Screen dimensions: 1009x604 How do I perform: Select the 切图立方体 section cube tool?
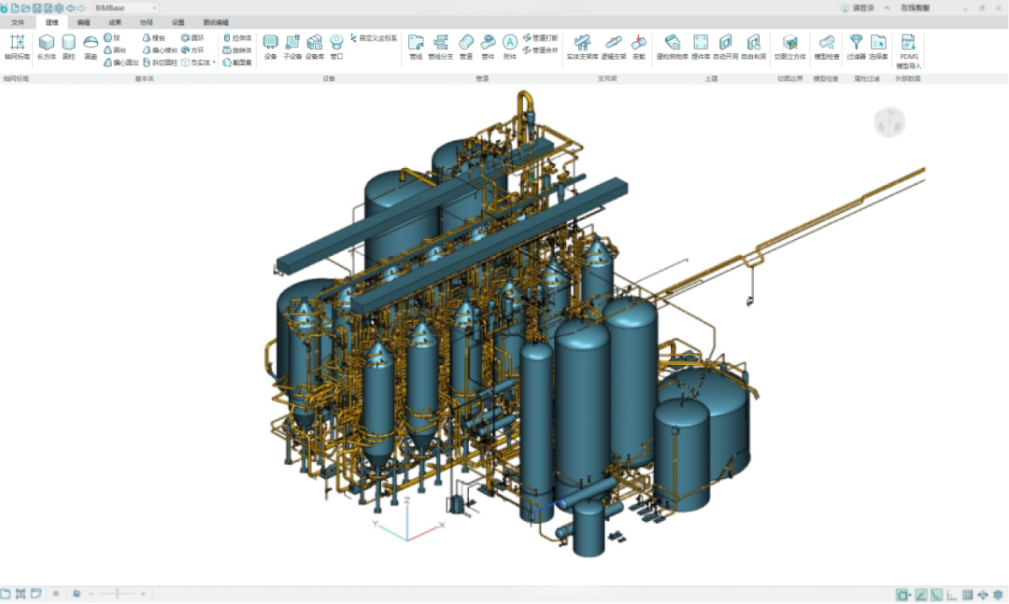789,43
